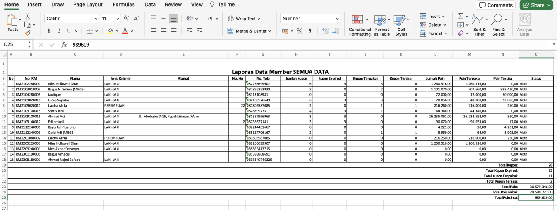Open the Calibri font name dropdown
This screenshot has width=557, height=210.
(x=96, y=19)
